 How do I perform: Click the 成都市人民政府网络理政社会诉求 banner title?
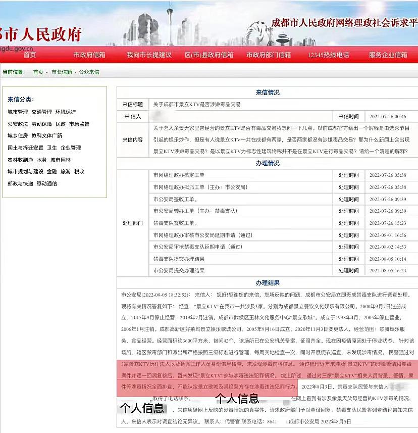(344, 23)
